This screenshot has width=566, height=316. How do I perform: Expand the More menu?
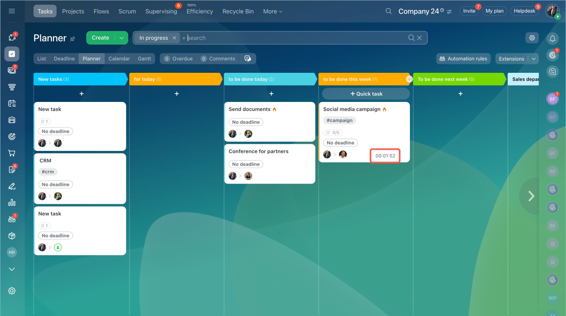coord(272,11)
